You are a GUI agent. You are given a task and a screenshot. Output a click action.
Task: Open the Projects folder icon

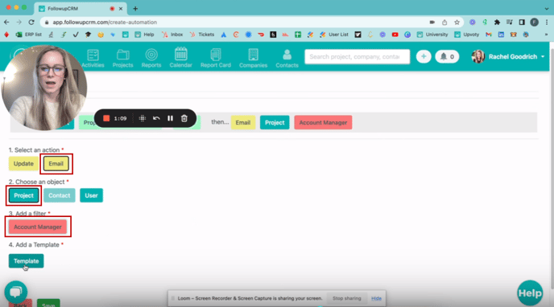pyautogui.click(x=122, y=58)
